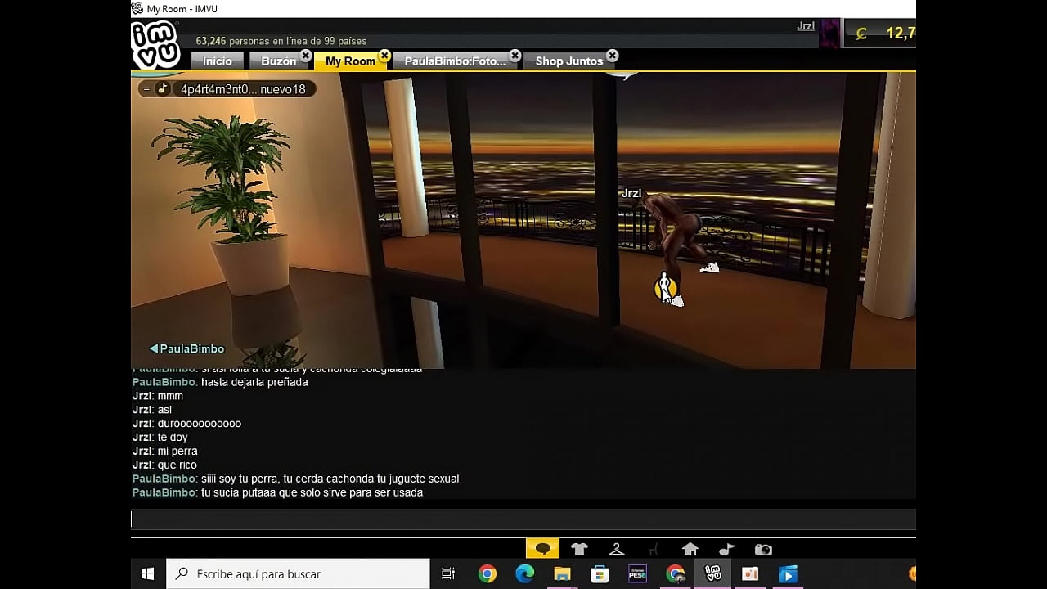Open Microsoft Edge from the taskbar
This screenshot has width=1047, height=589.
[x=524, y=573]
